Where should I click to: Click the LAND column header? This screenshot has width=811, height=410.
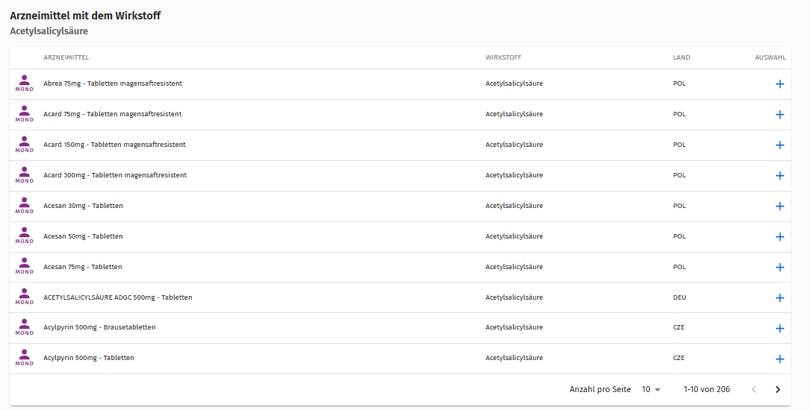click(681, 57)
